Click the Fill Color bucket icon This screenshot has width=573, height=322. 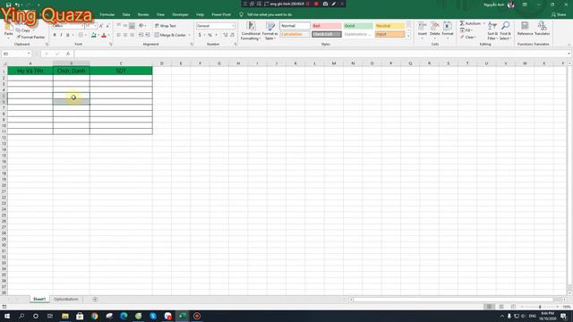tap(93, 35)
